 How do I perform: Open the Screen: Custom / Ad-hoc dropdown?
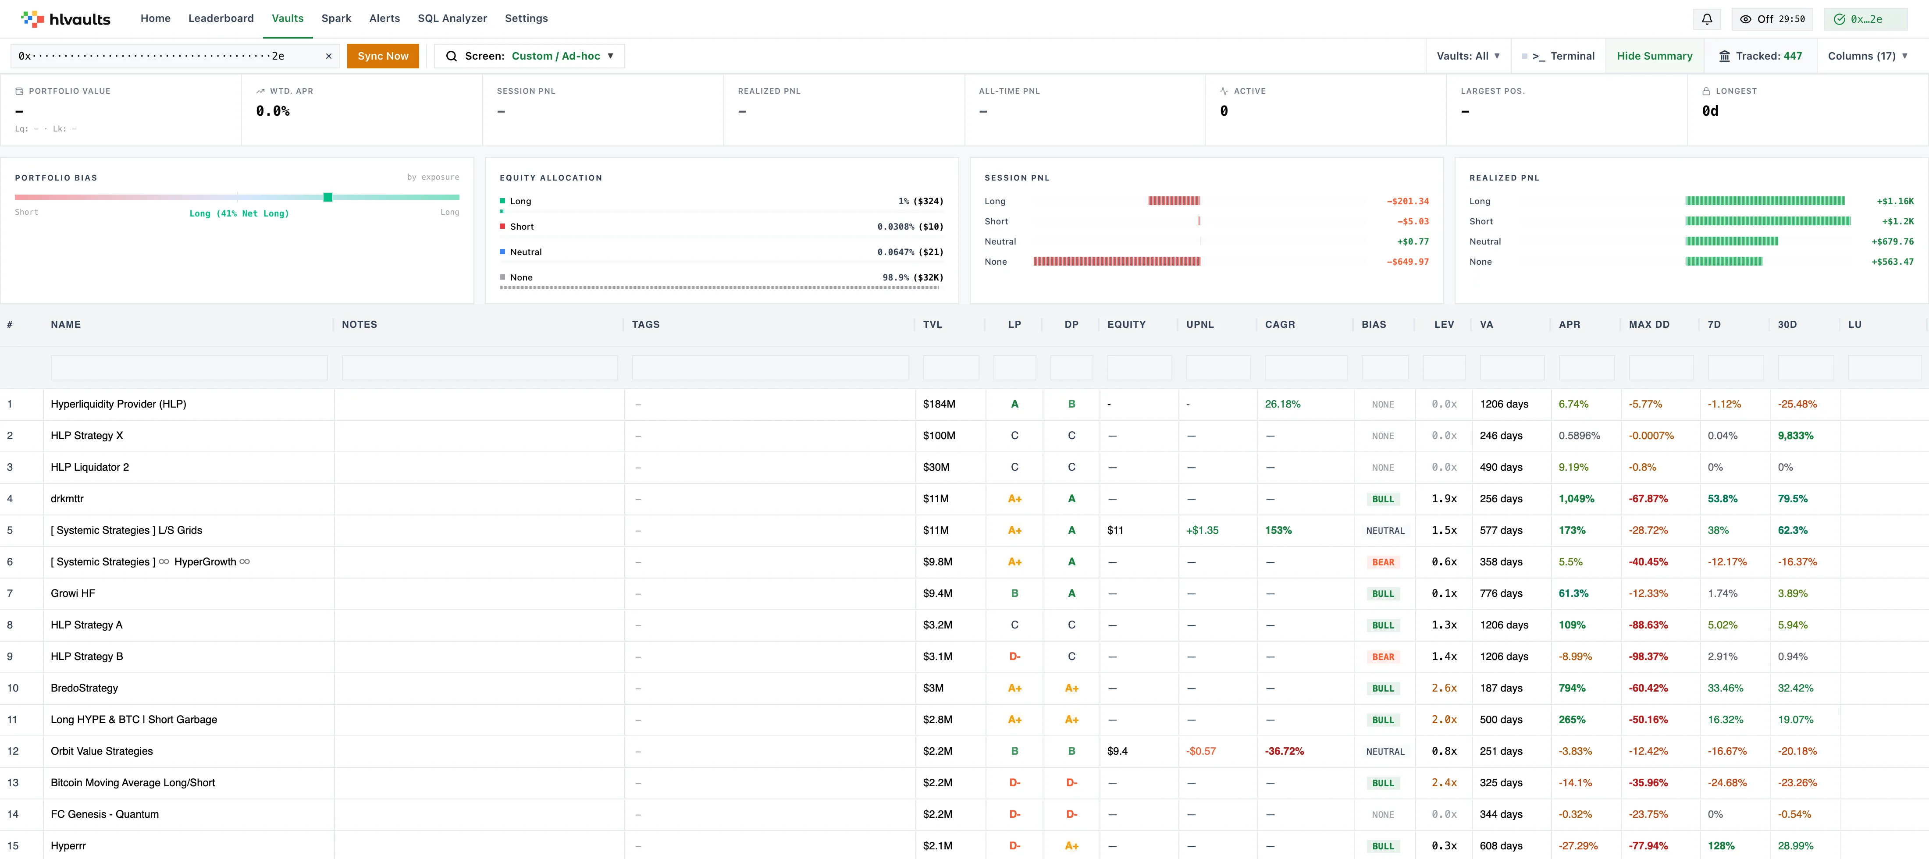530,56
